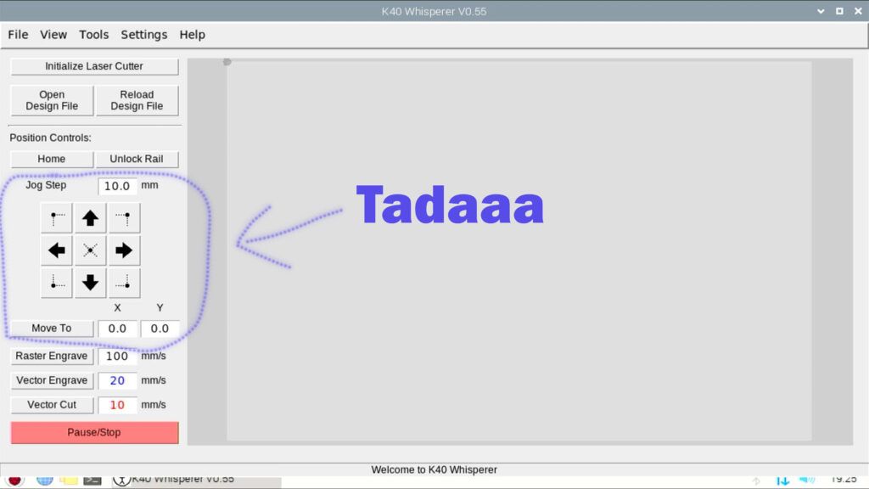Open the View menu
Viewport: 869px width, 489px height.
(53, 34)
